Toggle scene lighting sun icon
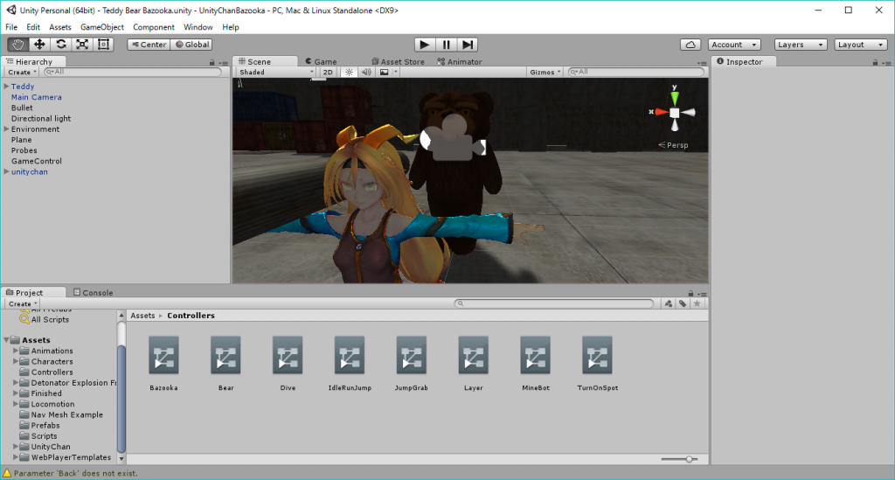This screenshot has height=480, width=895. pos(349,73)
